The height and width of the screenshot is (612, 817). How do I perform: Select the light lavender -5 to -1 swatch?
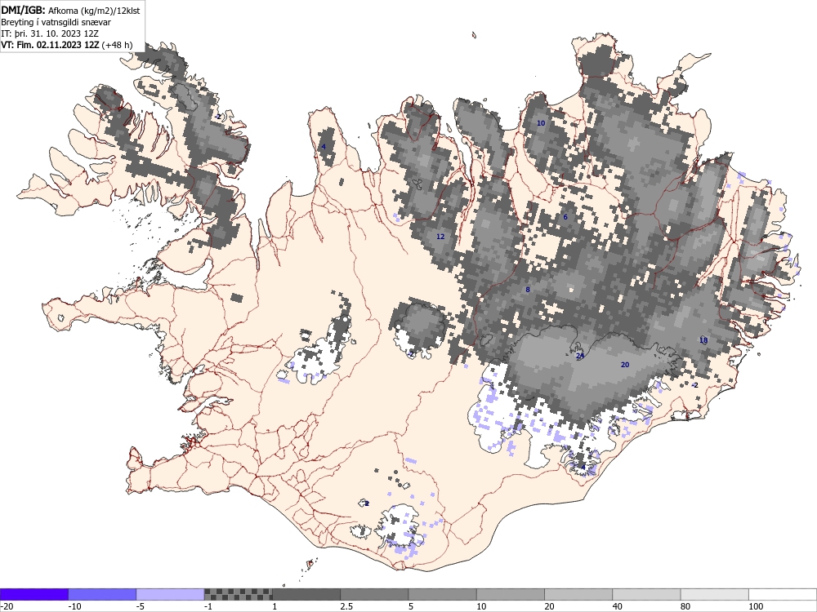click(x=171, y=594)
